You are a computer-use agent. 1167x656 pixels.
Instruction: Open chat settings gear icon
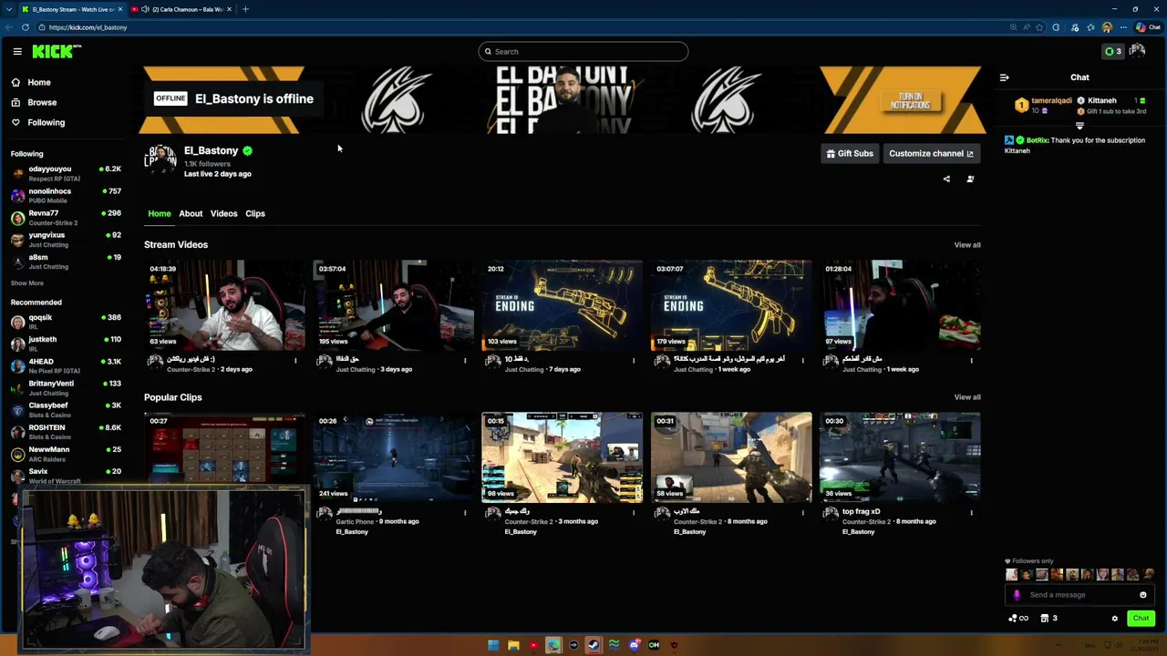tap(1114, 619)
